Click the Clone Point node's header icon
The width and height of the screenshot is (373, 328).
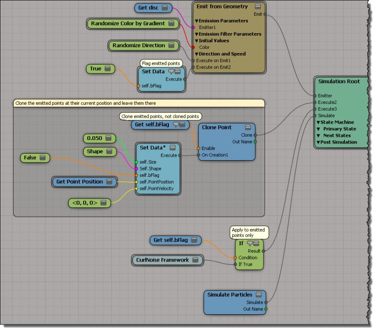(248, 127)
